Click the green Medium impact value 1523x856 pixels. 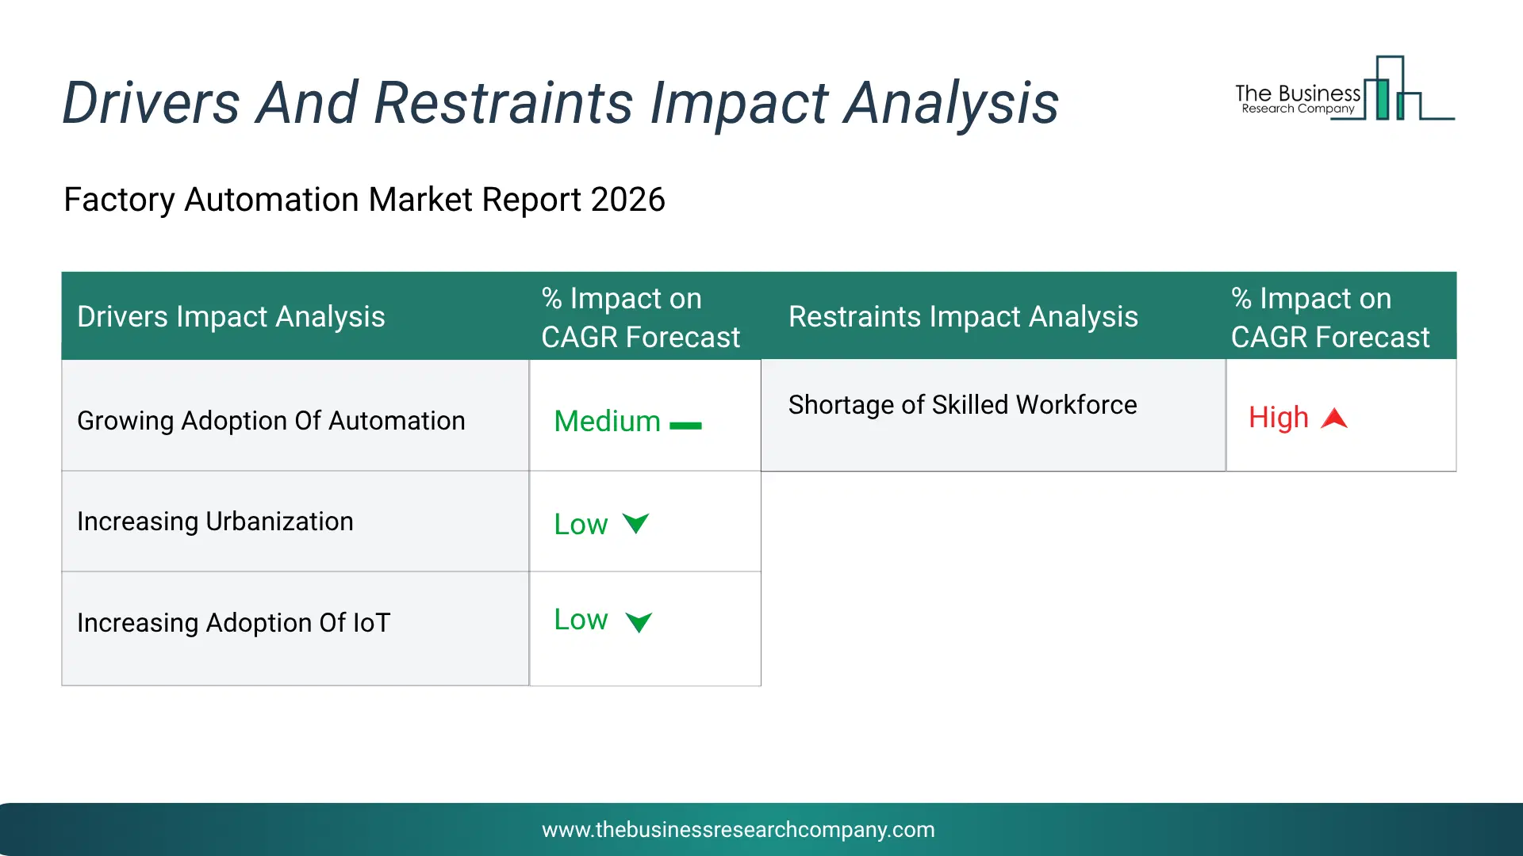point(607,421)
